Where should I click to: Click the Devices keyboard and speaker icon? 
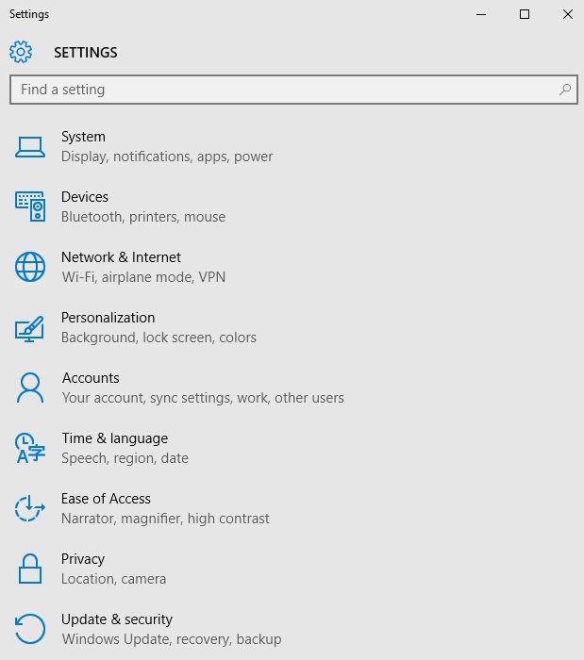pyautogui.click(x=30, y=206)
